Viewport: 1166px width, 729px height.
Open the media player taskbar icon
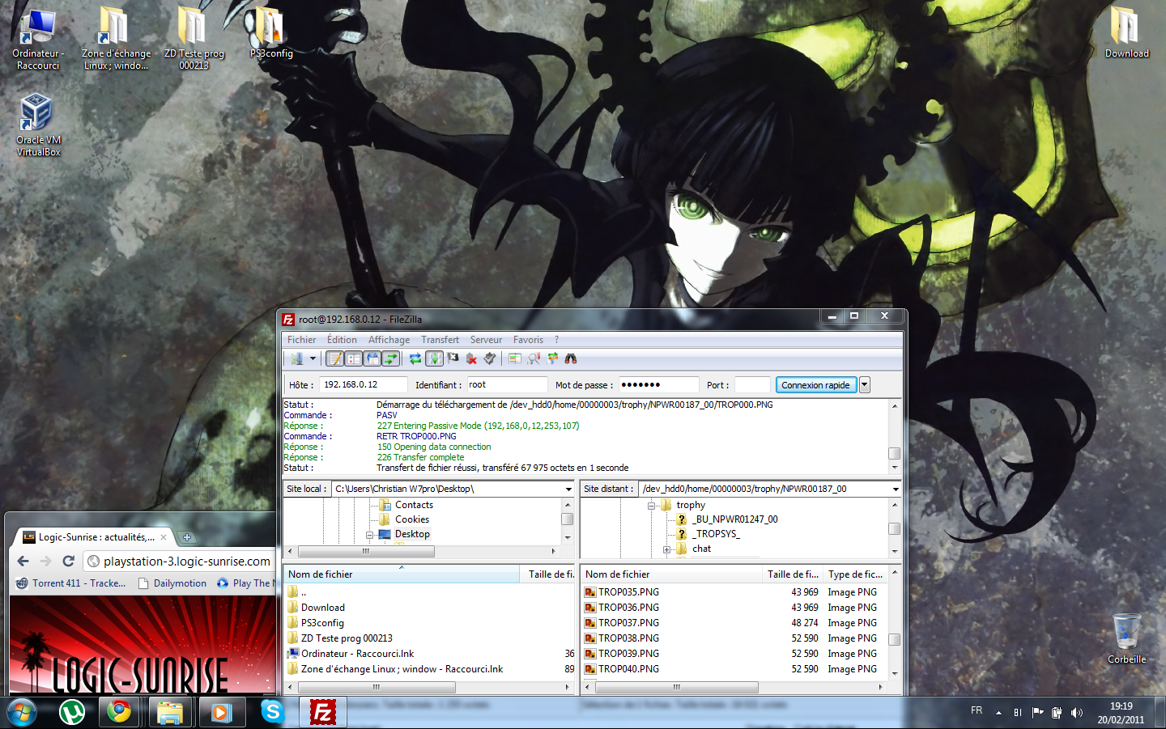(x=221, y=712)
